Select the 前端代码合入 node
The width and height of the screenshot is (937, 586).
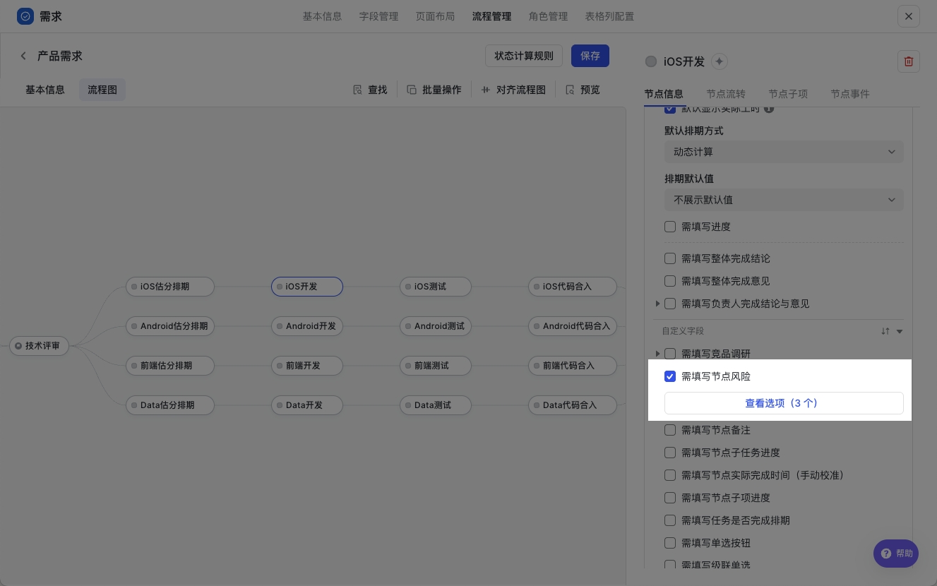[572, 366]
